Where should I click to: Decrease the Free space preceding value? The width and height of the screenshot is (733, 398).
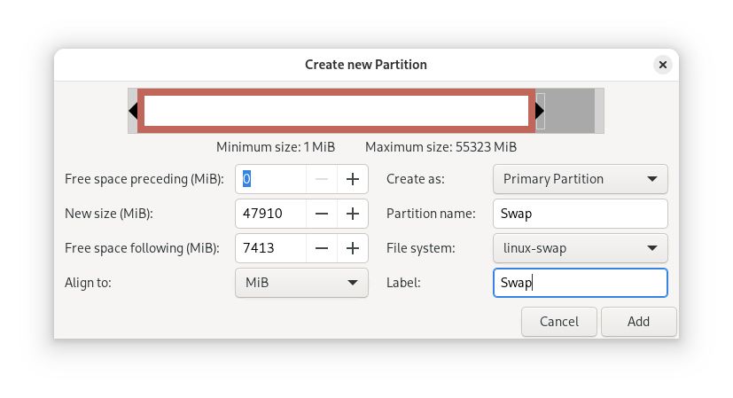[x=322, y=179]
